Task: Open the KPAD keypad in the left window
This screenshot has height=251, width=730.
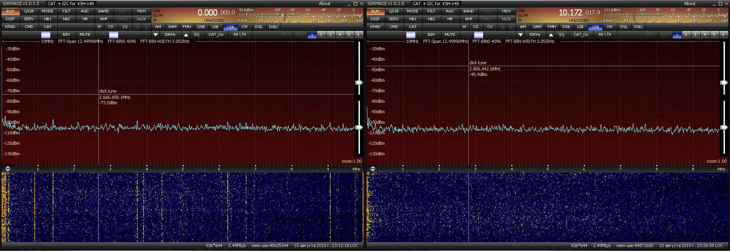Action: 10,27
